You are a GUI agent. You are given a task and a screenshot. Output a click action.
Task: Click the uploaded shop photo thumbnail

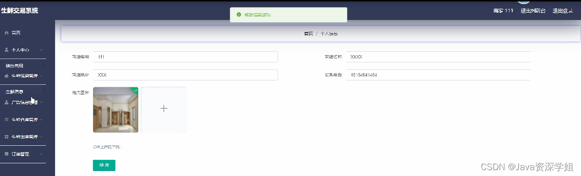pos(115,110)
